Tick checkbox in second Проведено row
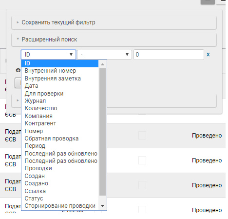 coord(142,160)
